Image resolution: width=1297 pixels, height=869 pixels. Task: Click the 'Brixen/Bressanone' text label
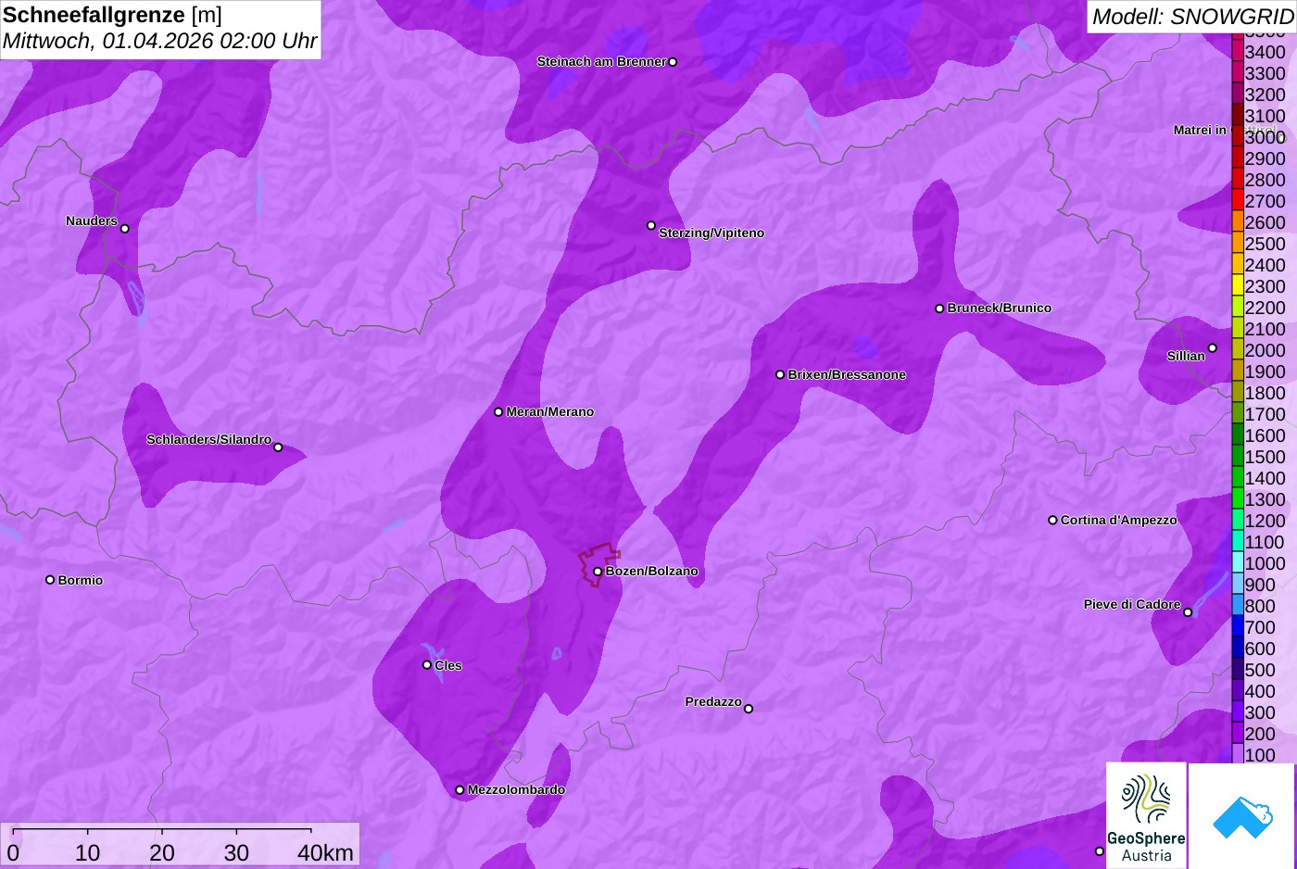[847, 375]
